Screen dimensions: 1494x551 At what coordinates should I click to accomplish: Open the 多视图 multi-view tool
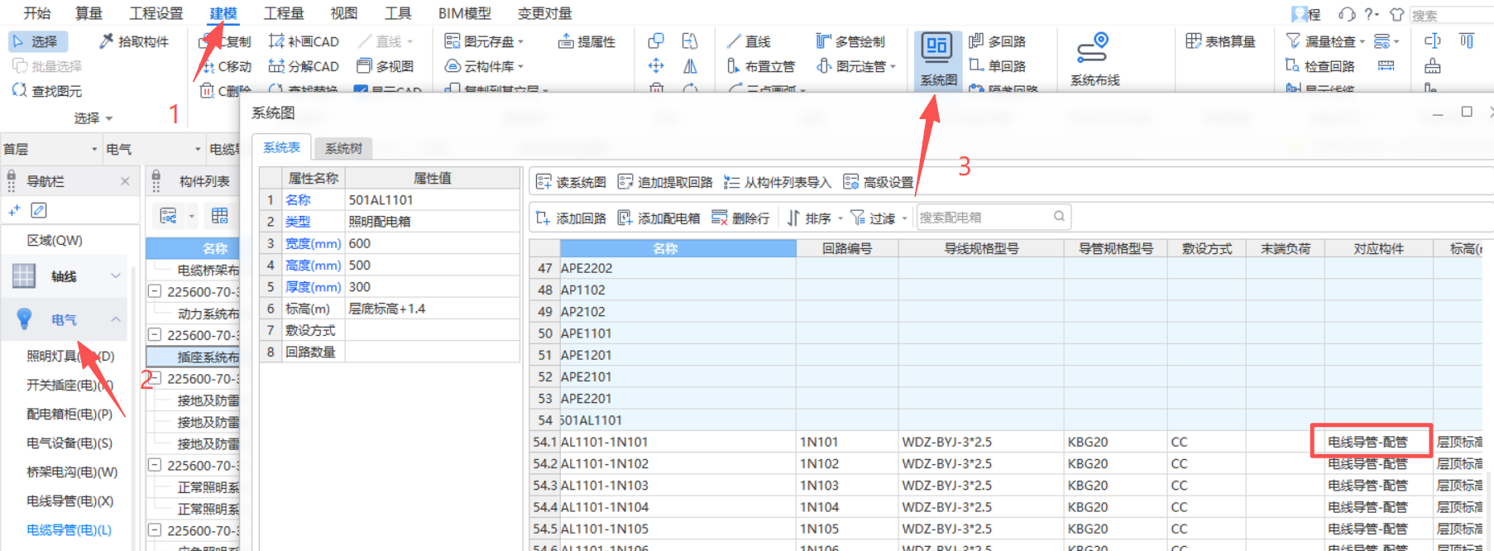[385, 66]
